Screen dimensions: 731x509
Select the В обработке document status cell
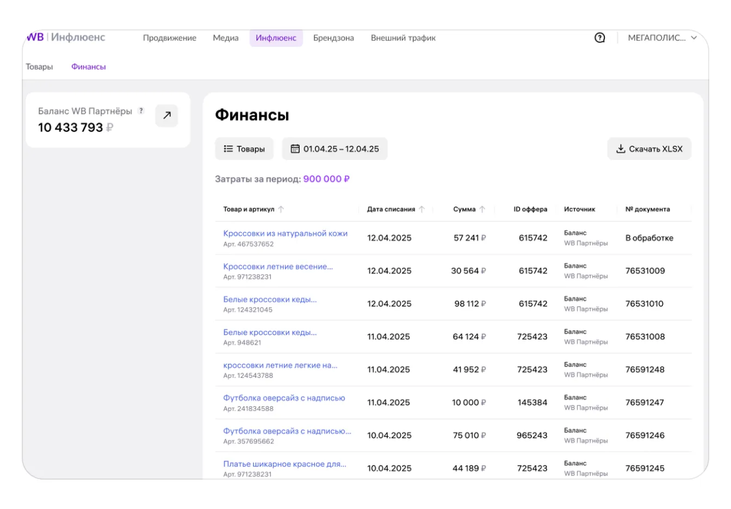(x=649, y=238)
